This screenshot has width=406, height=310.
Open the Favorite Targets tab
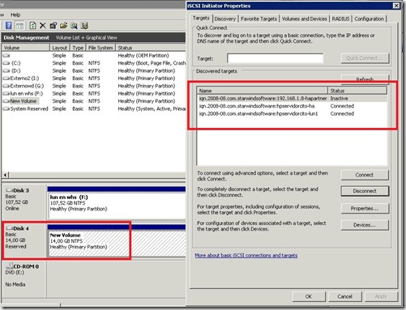pos(259,19)
